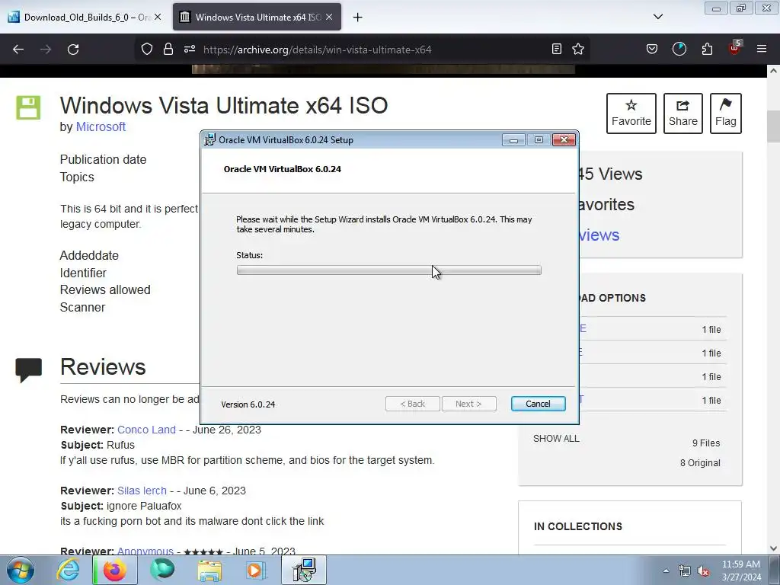Viewport: 780px width, 585px height.
Task: Flag this archive item
Action: (726, 113)
